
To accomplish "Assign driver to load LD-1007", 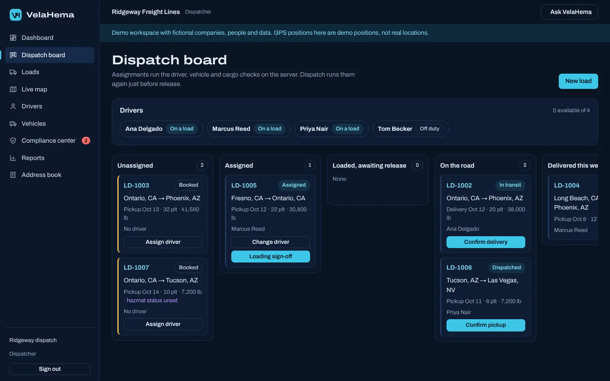I will pos(163,324).
